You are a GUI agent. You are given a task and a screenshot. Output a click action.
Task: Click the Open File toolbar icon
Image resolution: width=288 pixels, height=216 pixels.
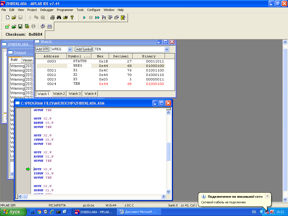point(14,17)
